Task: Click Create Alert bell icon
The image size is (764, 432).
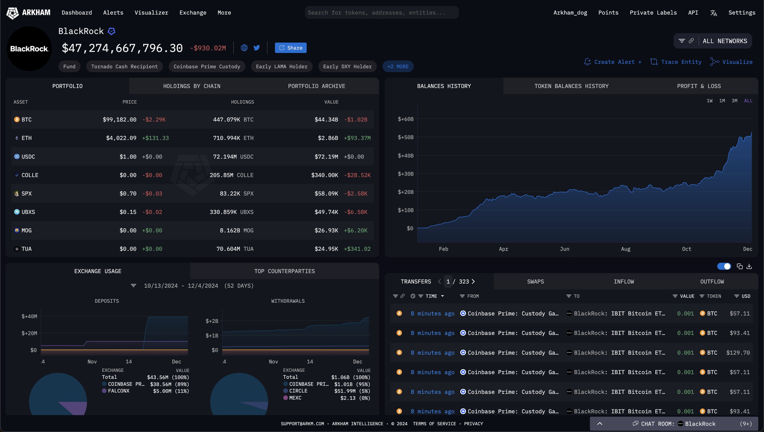Action: tap(587, 62)
